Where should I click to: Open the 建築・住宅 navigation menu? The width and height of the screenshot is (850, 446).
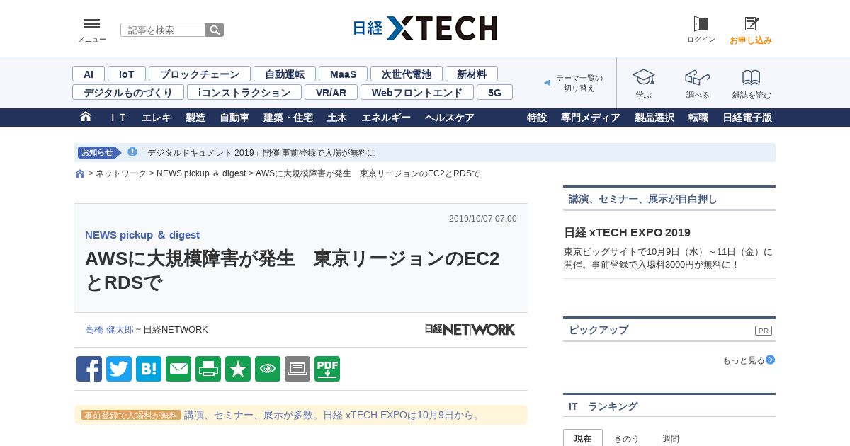click(x=288, y=118)
